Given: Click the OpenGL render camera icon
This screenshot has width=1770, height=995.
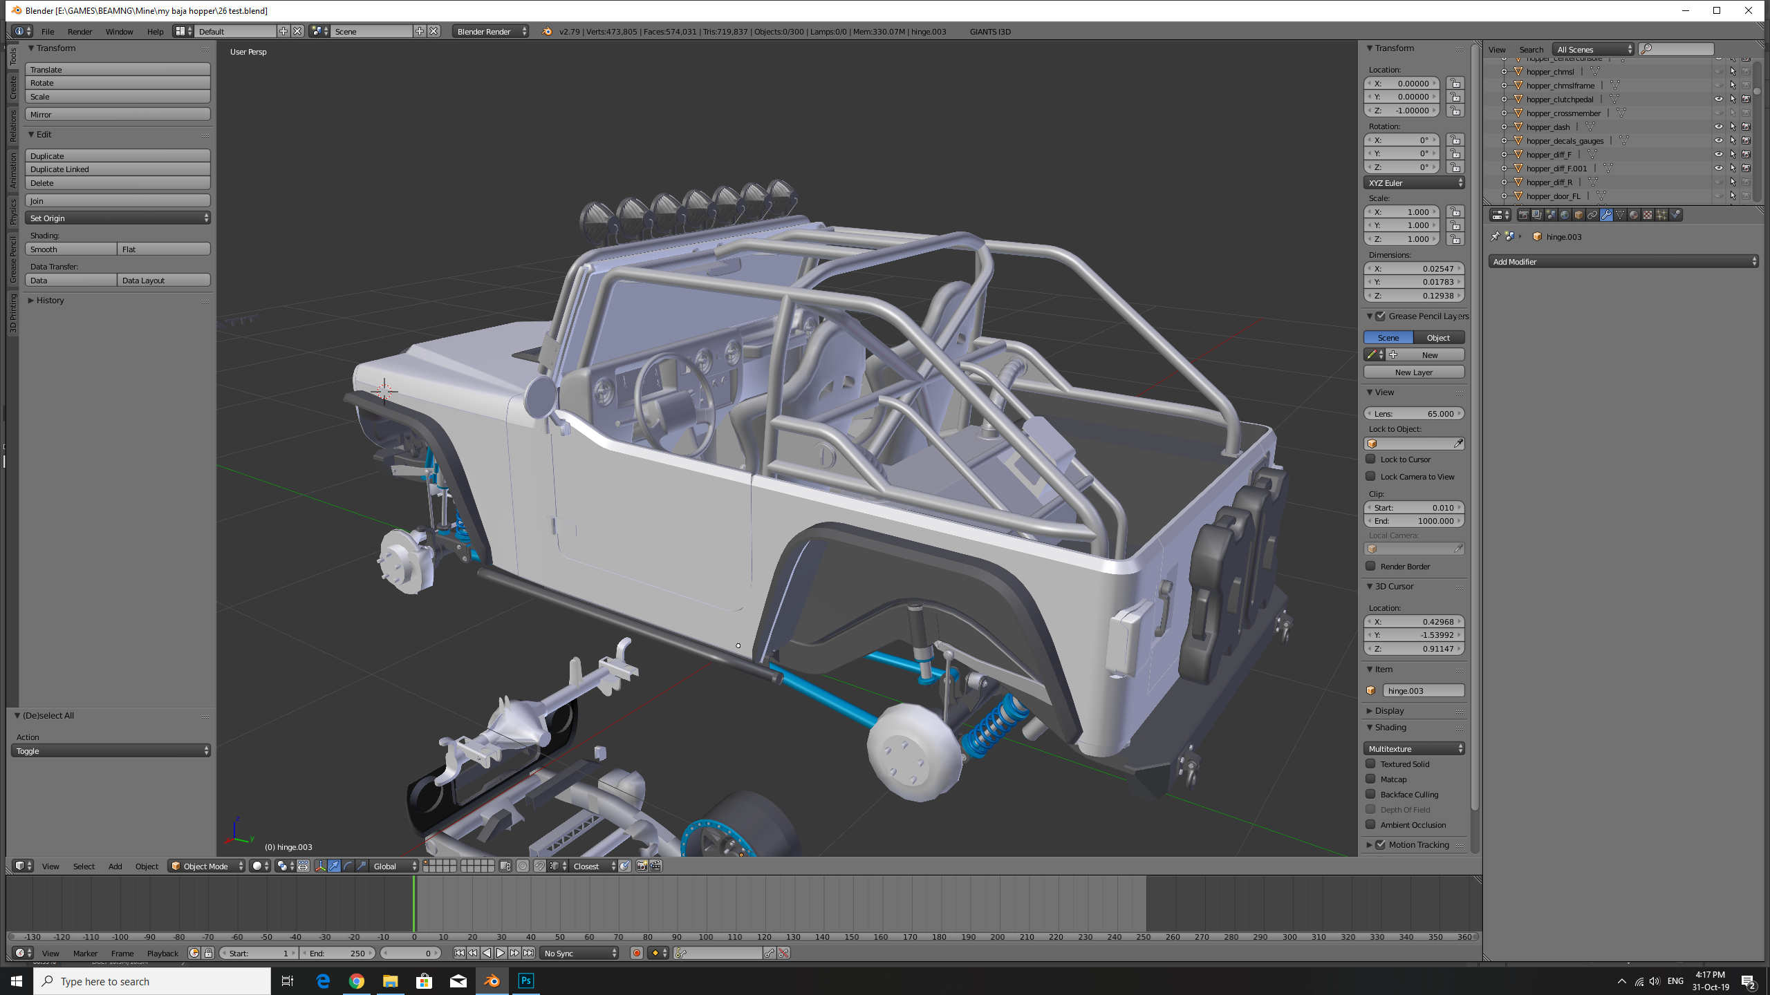Looking at the screenshot, I should 642,866.
